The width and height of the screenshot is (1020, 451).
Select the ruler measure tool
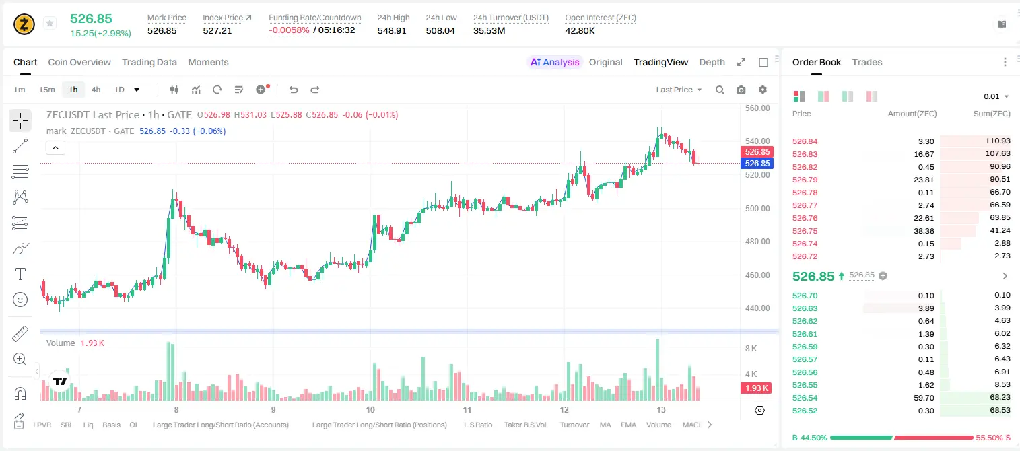tap(20, 333)
